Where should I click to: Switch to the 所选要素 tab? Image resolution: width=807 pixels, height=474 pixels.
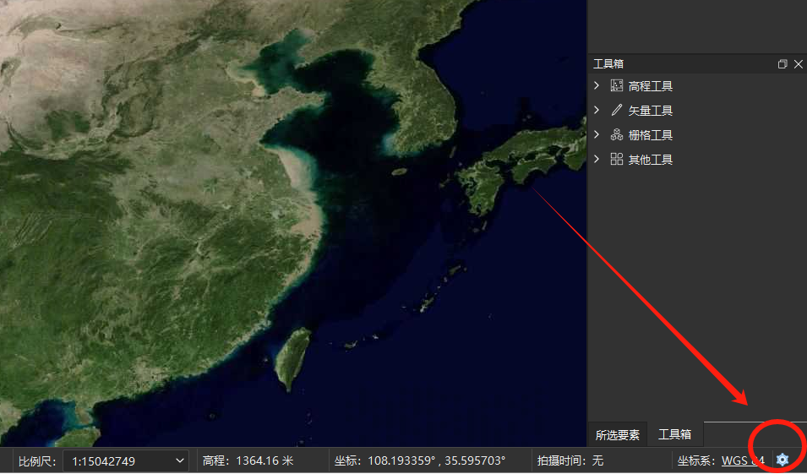tap(617, 435)
